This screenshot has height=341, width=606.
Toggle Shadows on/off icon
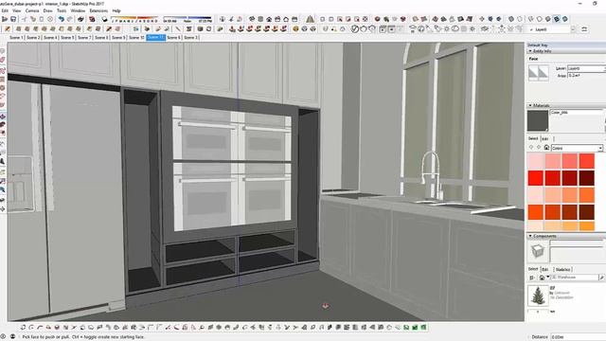[105, 19]
